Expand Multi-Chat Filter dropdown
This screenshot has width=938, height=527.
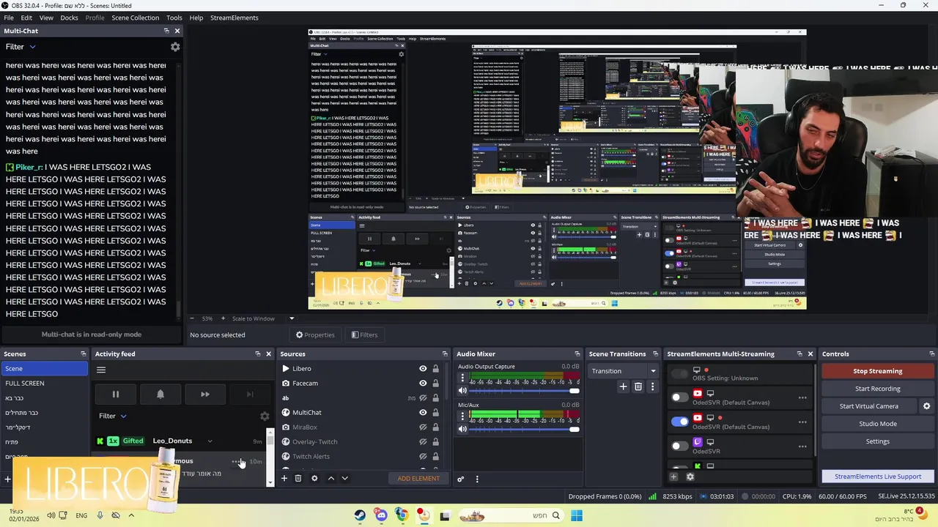tap(21, 47)
